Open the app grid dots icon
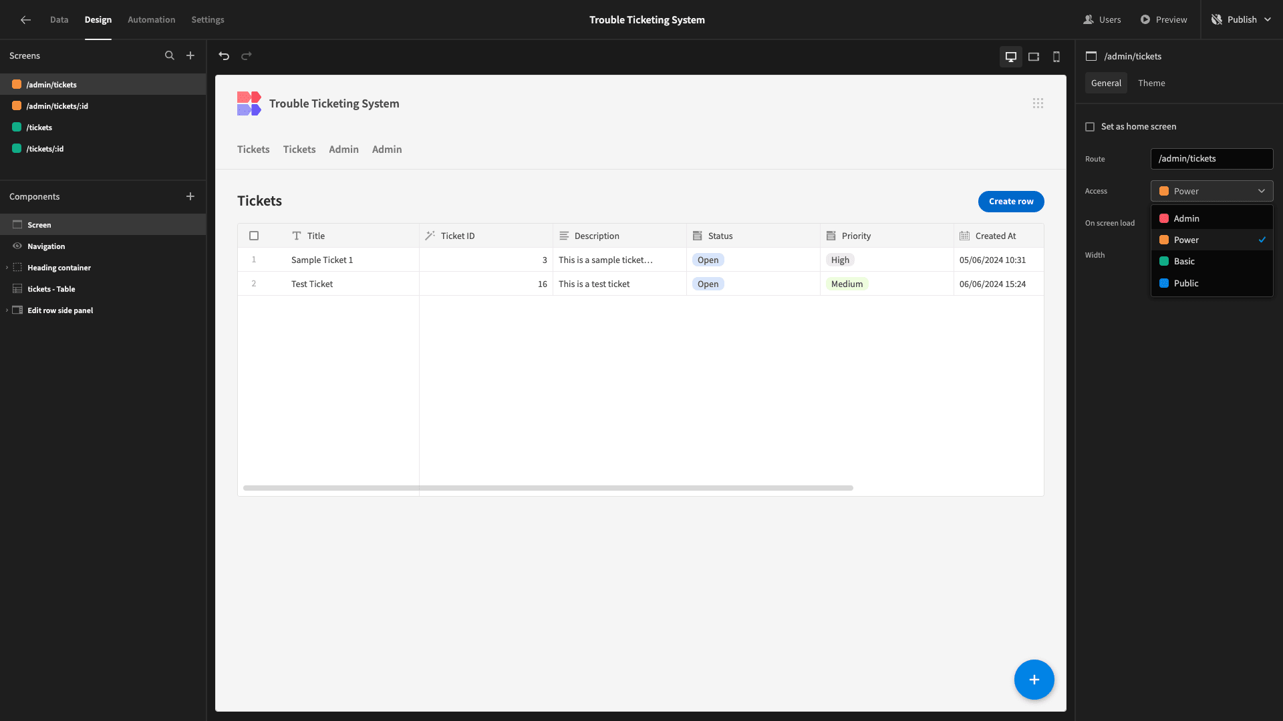 (x=1038, y=103)
